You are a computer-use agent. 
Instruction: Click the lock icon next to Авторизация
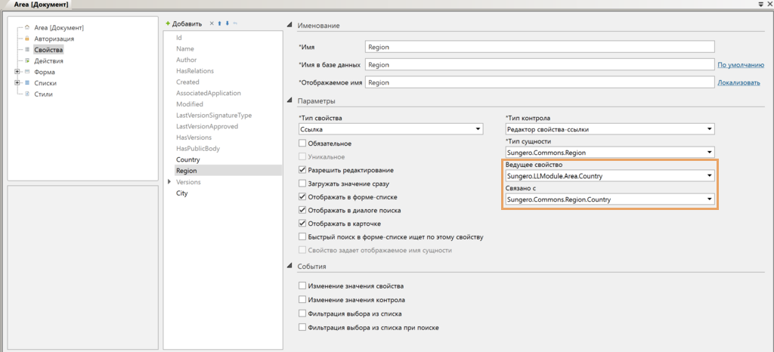coord(27,39)
